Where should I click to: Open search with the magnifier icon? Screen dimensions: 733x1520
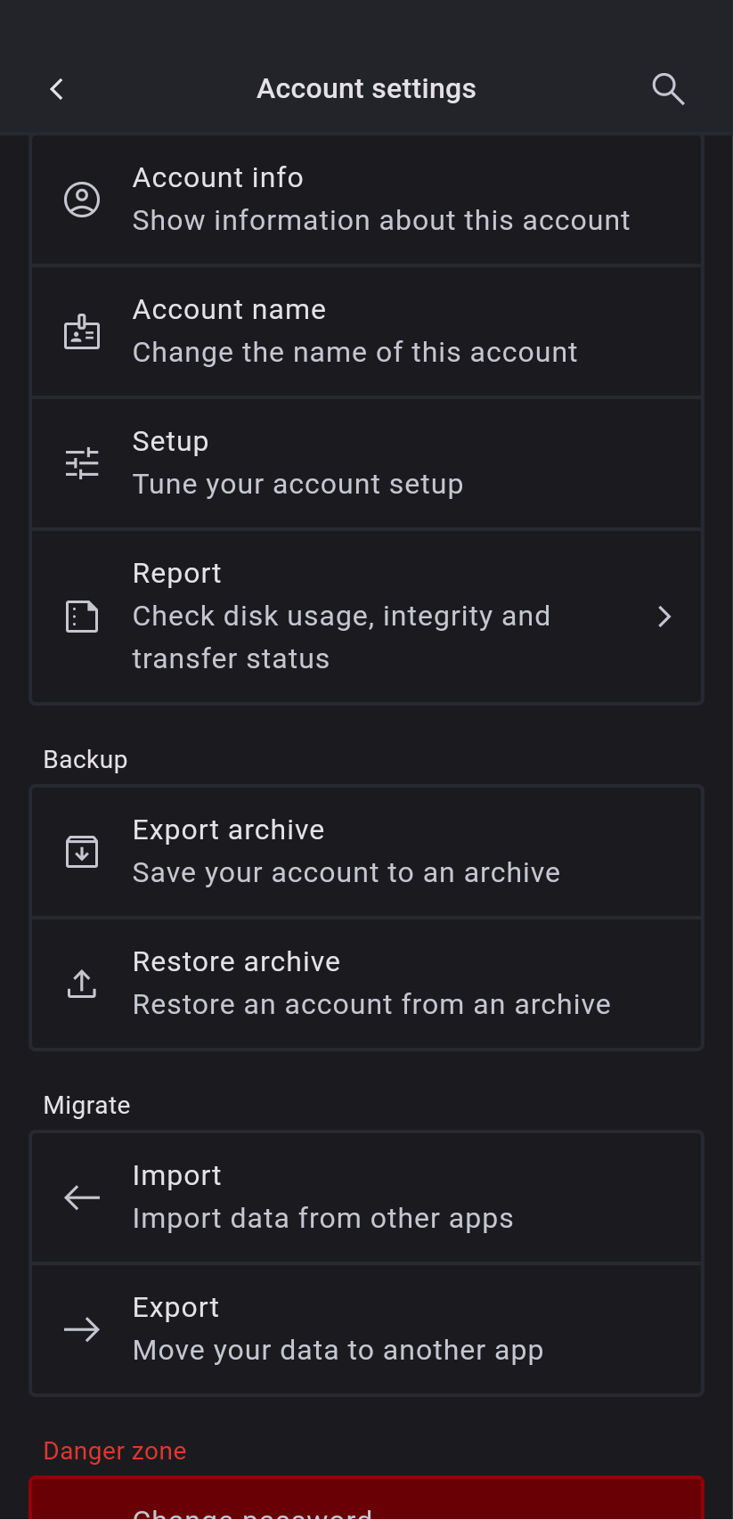point(668,89)
